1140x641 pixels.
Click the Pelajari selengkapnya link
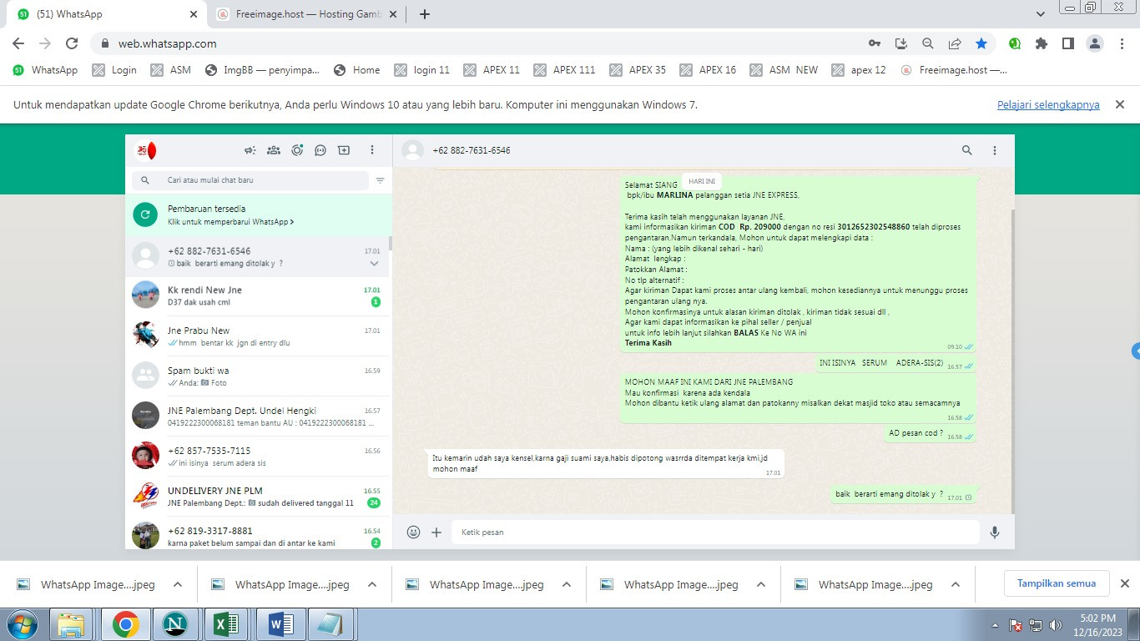click(1048, 105)
